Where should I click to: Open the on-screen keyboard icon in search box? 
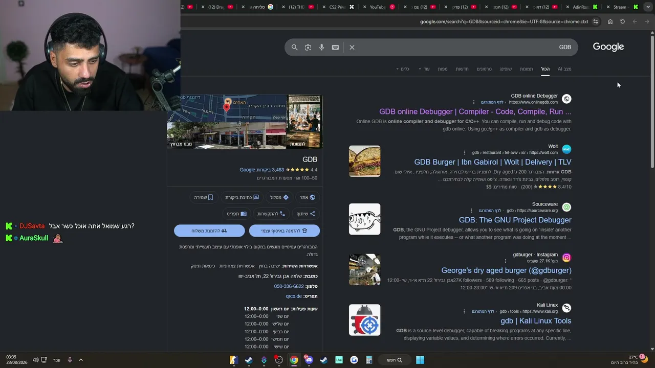(x=335, y=47)
